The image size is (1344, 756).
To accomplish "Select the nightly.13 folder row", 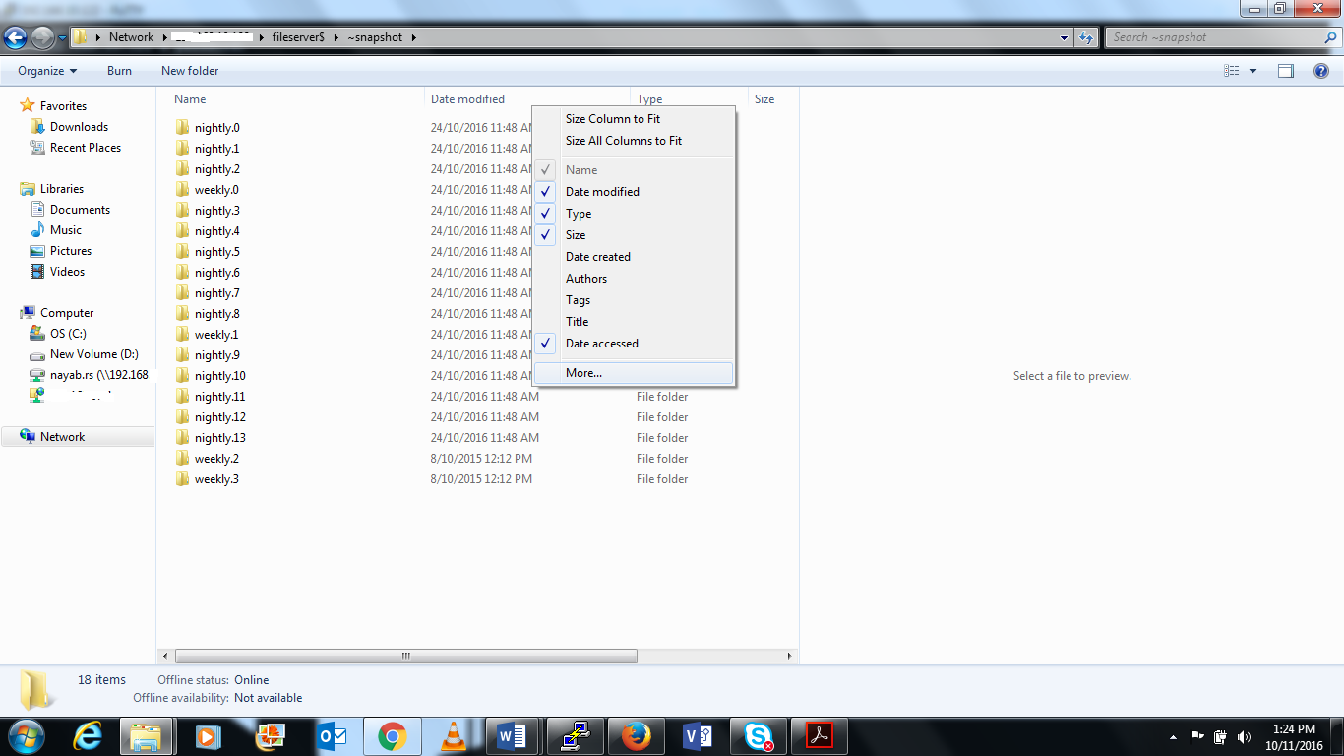I will [477, 438].
